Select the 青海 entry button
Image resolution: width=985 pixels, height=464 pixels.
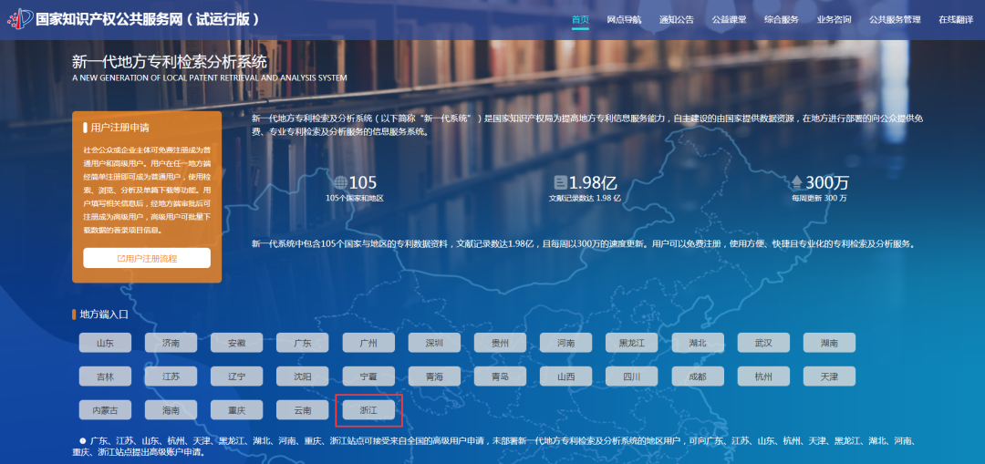pyautogui.click(x=435, y=376)
